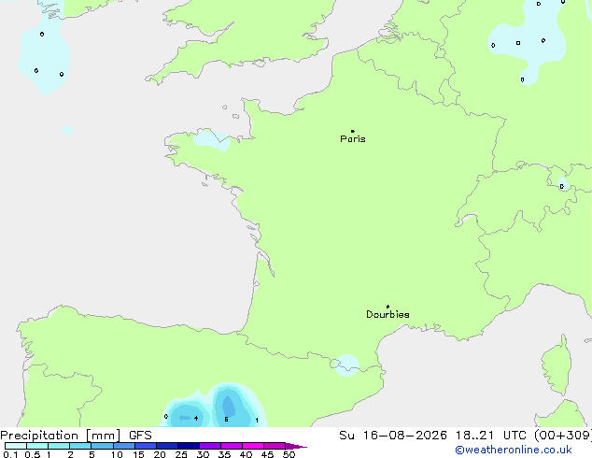Click the legend value label '0.1'
This screenshot has width=592, height=458.
[x=10, y=454]
